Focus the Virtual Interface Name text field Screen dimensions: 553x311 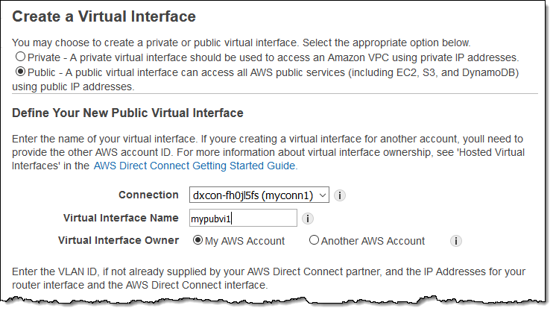[x=243, y=219]
